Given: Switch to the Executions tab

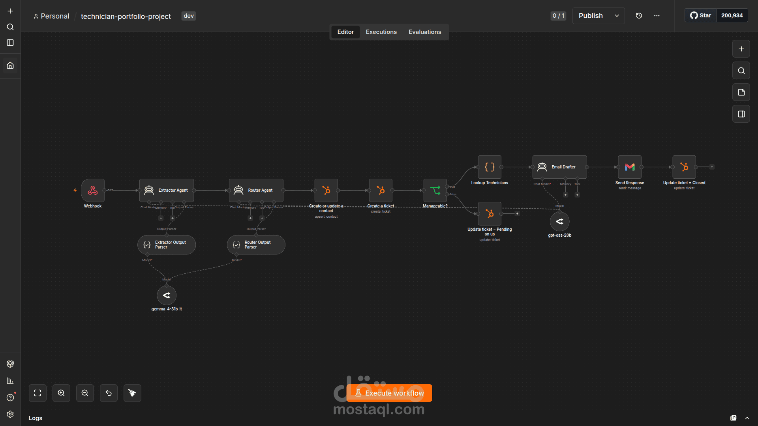Looking at the screenshot, I should pyautogui.click(x=381, y=32).
